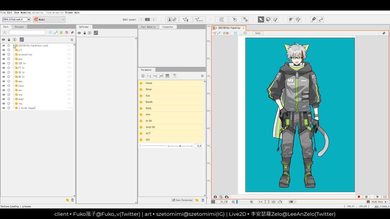
Task: Hide the leg folder eye icon
Action: tap(3, 103)
